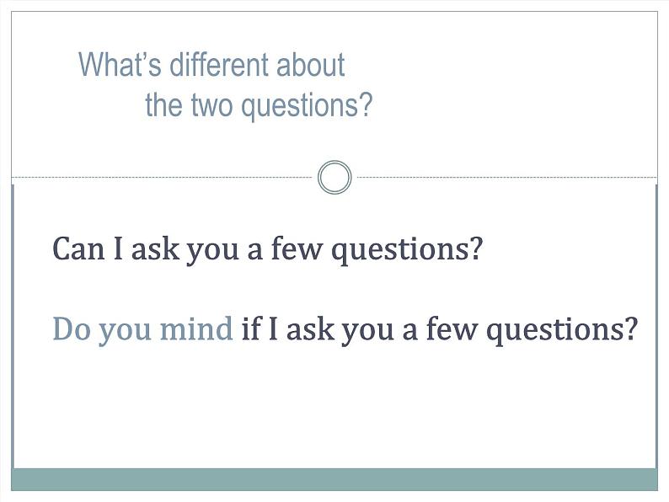
Task: Click the circle ornament on the divider
Action: [x=335, y=177]
